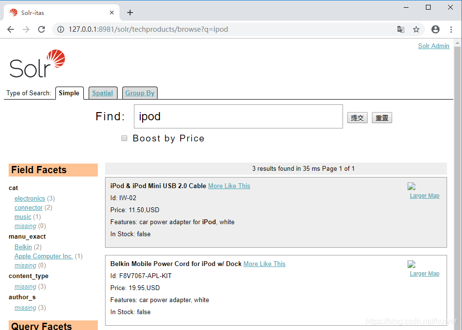Close the Solr-itas tab

[x=112, y=13]
